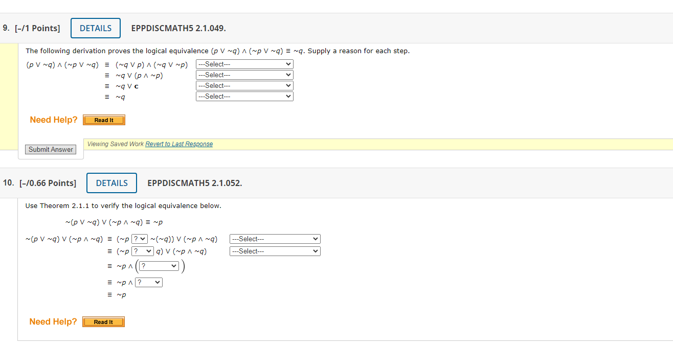Viewport: 673px width, 346px height.
Task: Open reason dropdown for (~q ∨ p) ∧ (~q ∨ ~p) step
Action: pos(244,64)
